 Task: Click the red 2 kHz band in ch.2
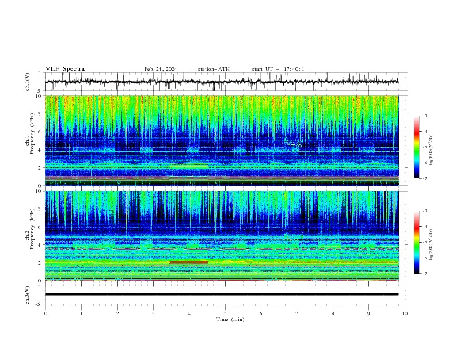coord(188,262)
